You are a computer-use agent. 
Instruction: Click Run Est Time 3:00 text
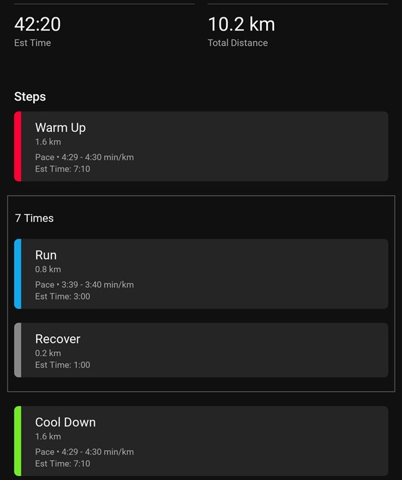coord(63,296)
